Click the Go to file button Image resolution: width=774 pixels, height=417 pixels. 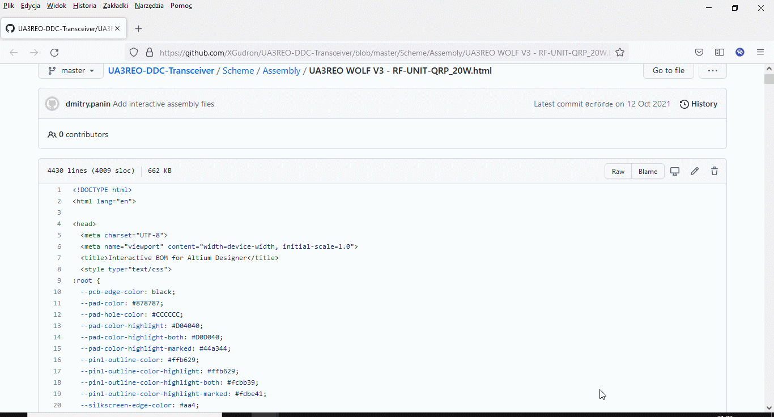[x=669, y=71]
